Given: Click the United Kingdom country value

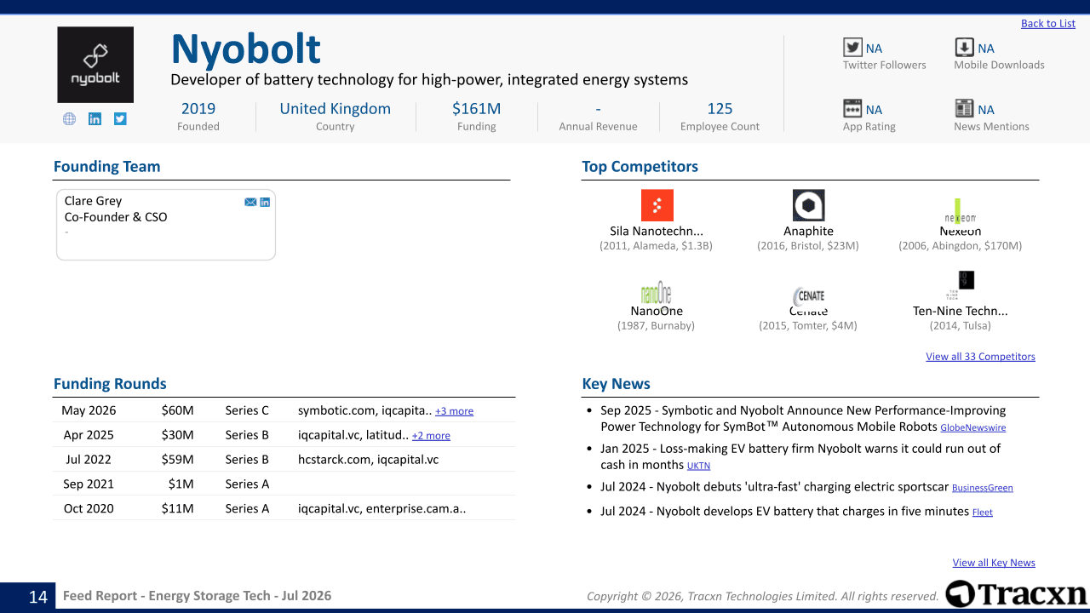Looking at the screenshot, I should [335, 109].
